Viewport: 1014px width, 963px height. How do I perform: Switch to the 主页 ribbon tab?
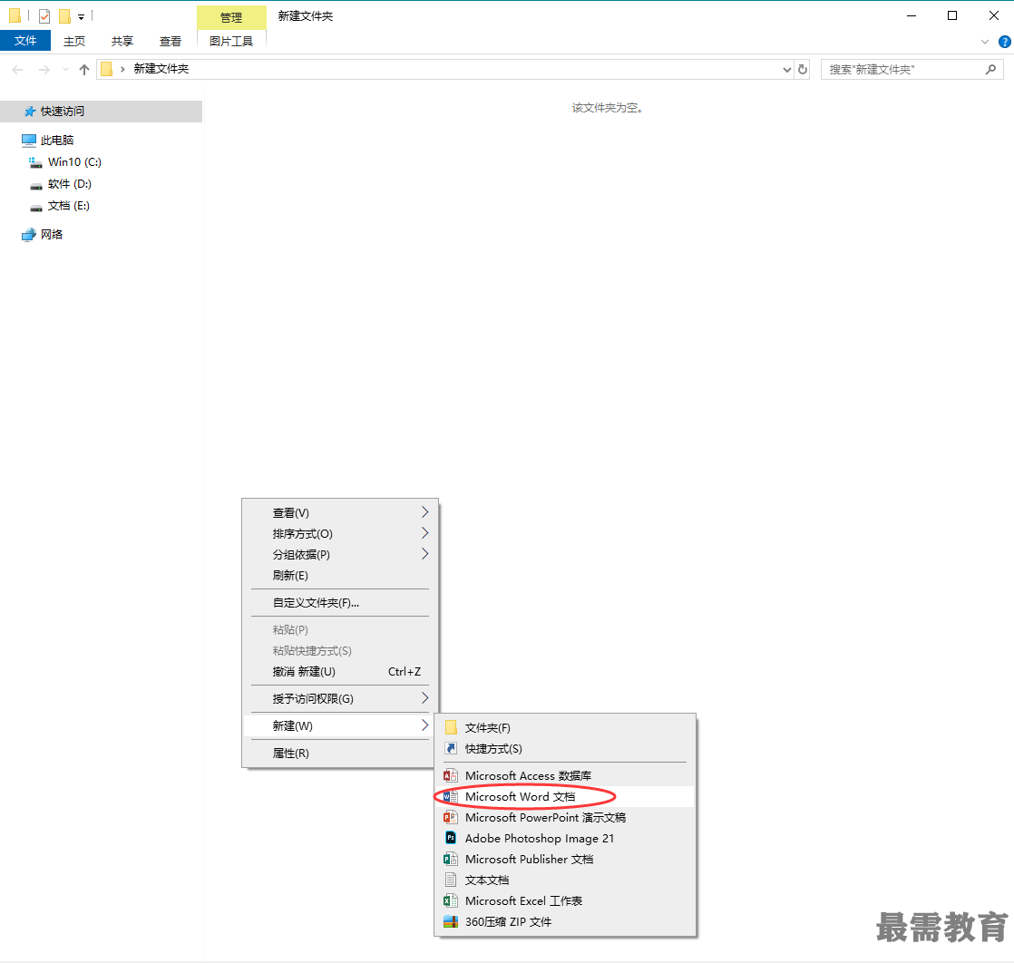coord(73,42)
